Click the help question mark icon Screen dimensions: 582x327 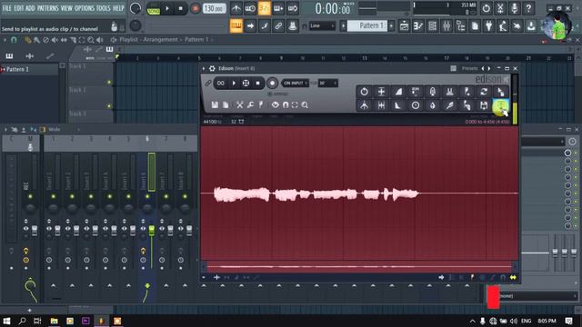click(x=528, y=8)
